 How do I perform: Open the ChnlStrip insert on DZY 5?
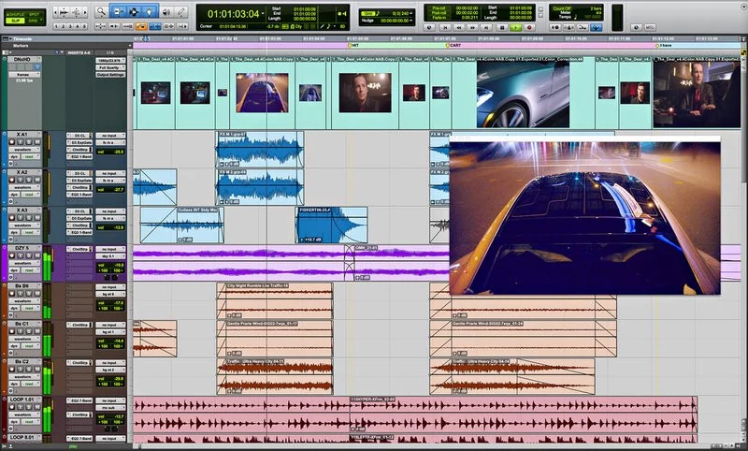79,249
